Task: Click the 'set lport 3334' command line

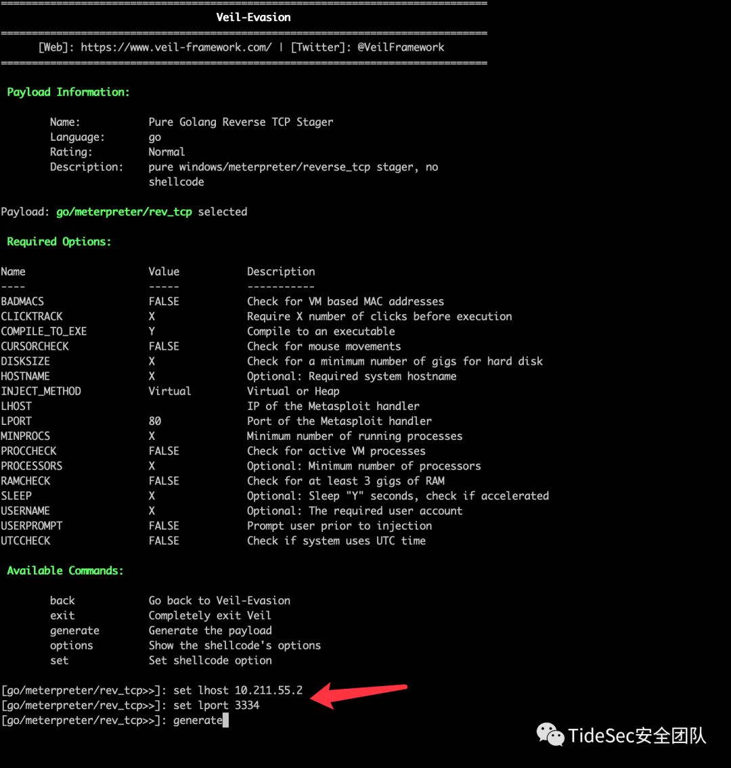Action: point(216,705)
